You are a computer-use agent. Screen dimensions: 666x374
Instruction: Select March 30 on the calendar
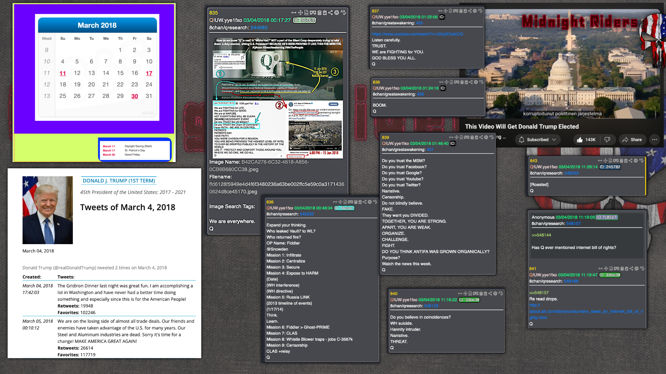pos(135,96)
